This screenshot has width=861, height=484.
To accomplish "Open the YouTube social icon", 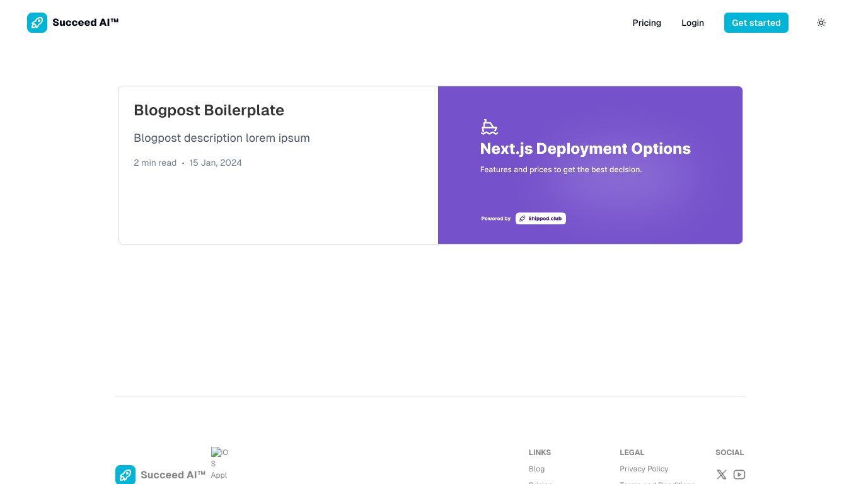I will 739,475.
